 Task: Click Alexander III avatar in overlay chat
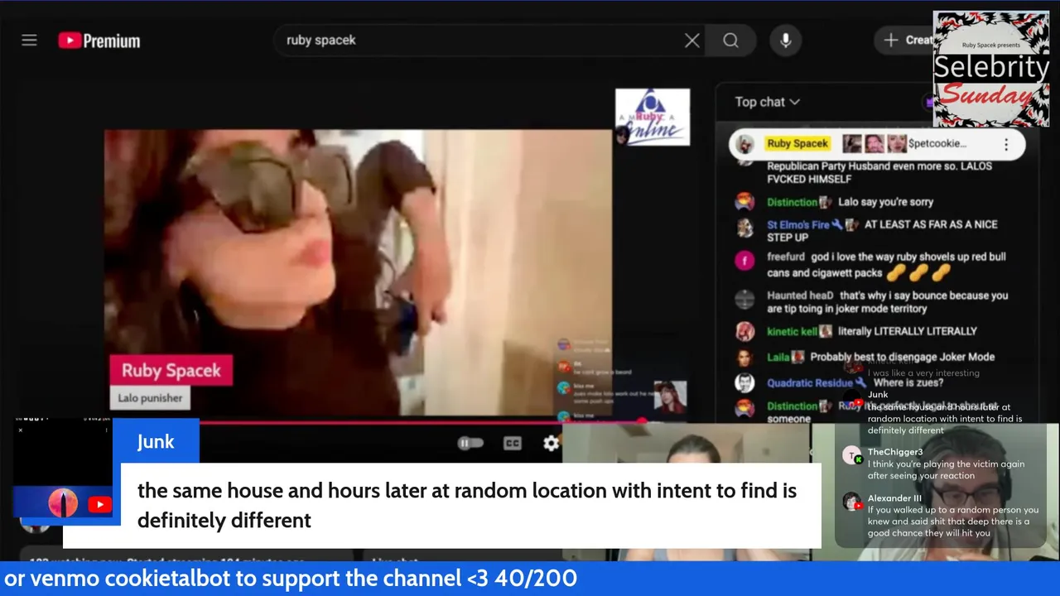(x=852, y=502)
